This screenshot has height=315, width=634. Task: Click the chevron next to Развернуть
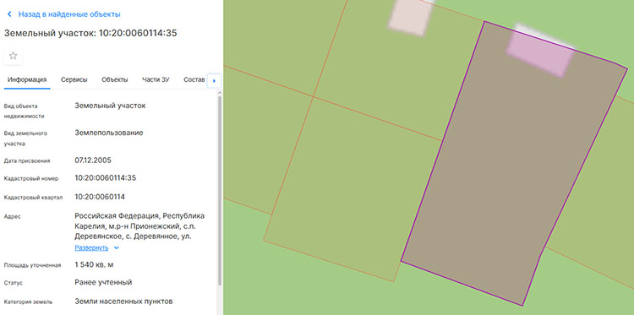click(117, 247)
